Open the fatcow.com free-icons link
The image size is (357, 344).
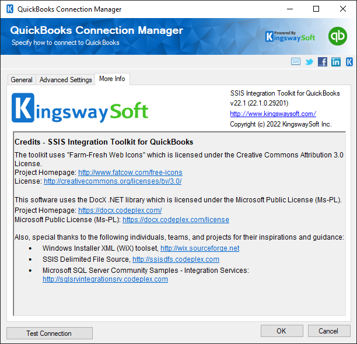click(x=130, y=173)
